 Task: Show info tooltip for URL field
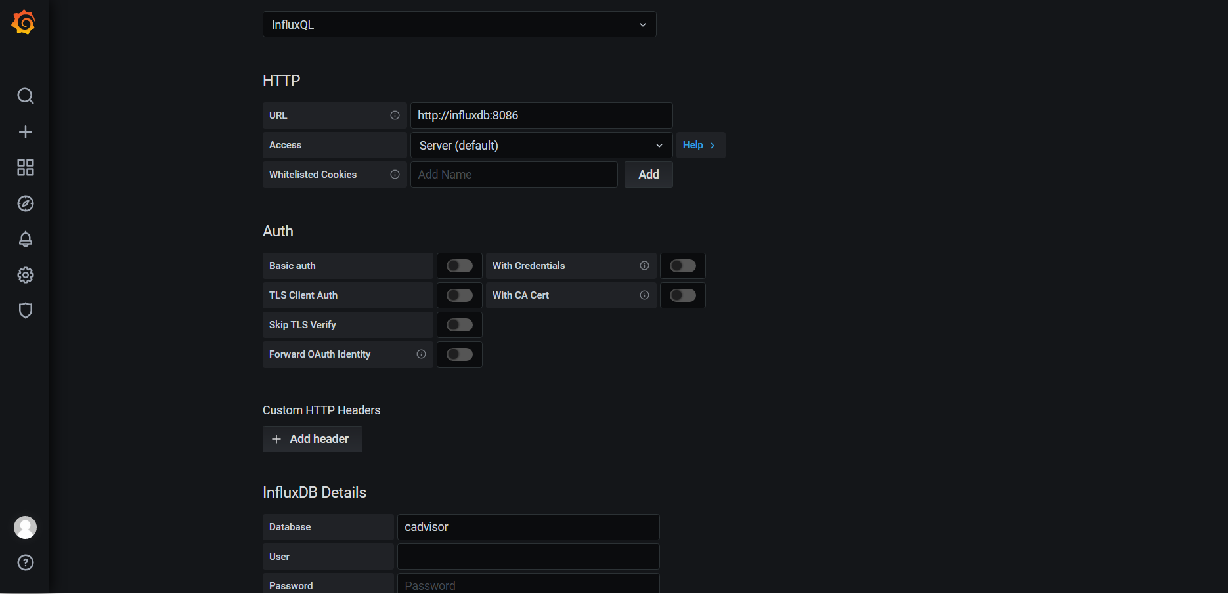click(x=395, y=116)
